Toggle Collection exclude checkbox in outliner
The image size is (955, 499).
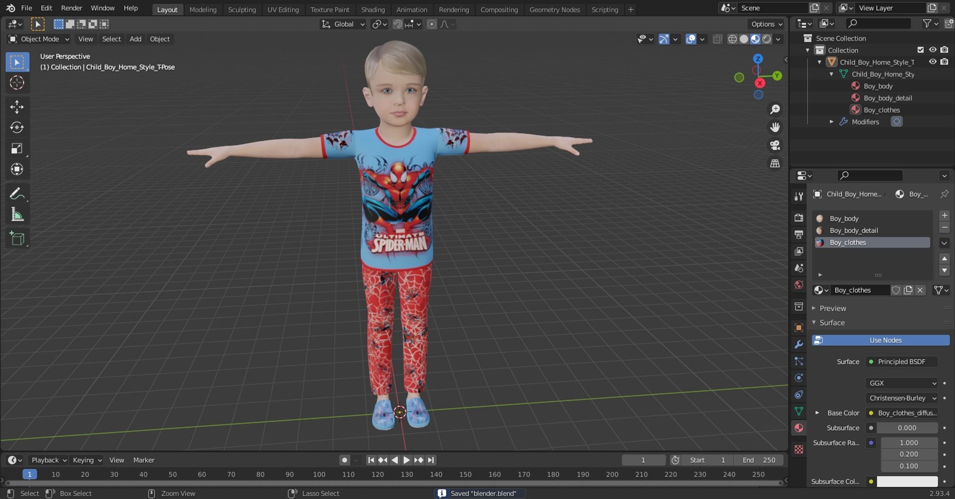point(921,50)
